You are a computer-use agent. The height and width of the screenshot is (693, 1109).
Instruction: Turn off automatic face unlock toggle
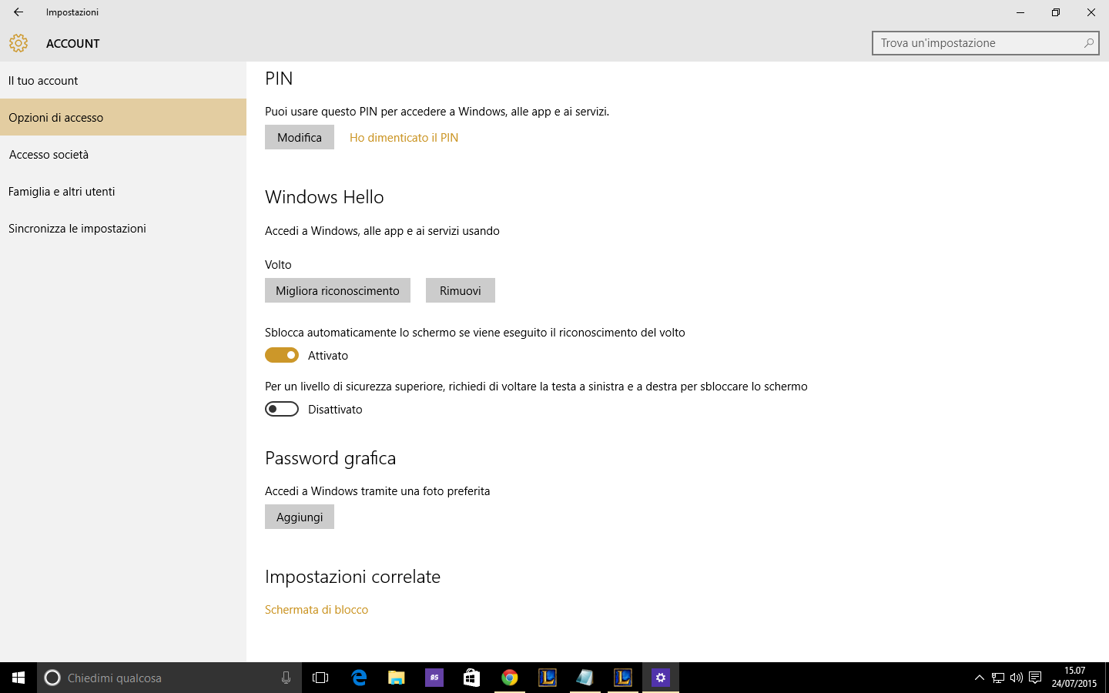(282, 355)
